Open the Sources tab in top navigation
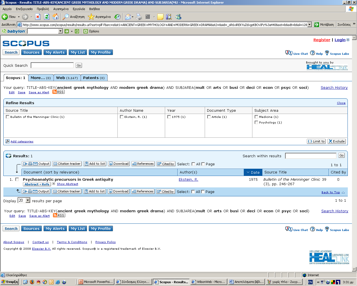The image size is (357, 286). (32, 52)
